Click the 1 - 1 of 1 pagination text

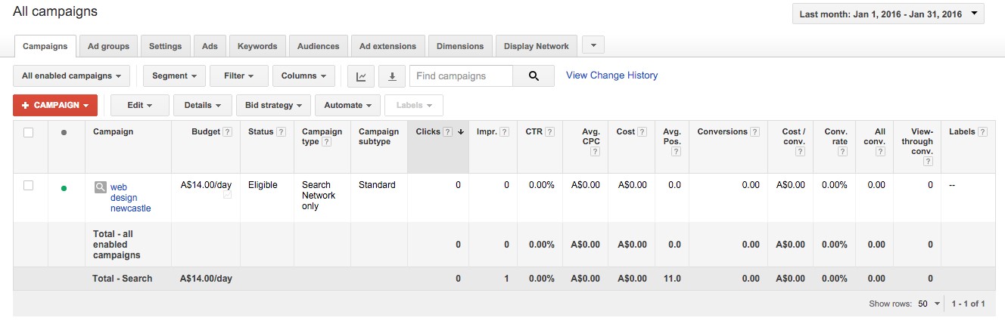[x=967, y=304]
